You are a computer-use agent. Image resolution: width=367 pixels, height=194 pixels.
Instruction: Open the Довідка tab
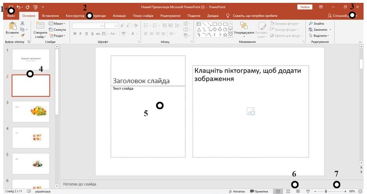[x=213, y=16]
